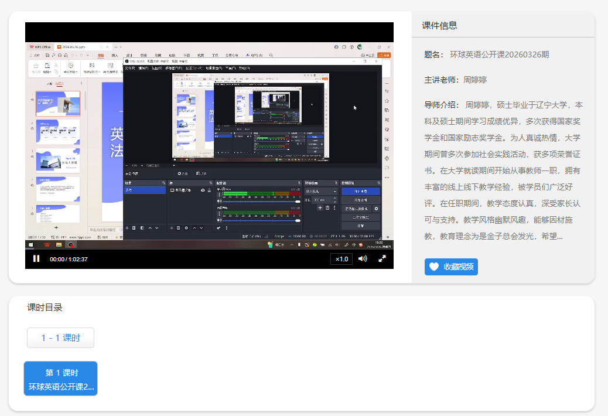
Task: Click the transition duration up stepper arrow
Action: click(x=334, y=197)
